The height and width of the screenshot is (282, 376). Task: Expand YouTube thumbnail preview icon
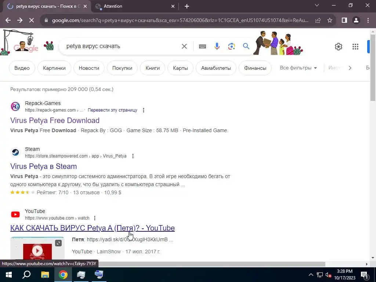coord(58,243)
